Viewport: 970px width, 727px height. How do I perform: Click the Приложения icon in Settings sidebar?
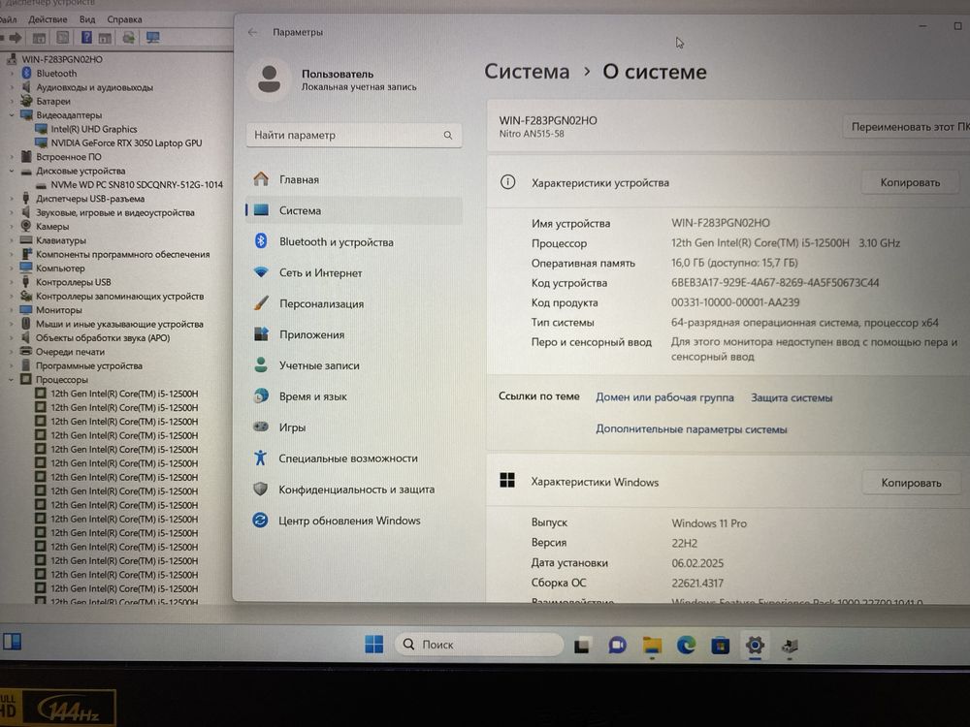(x=261, y=333)
